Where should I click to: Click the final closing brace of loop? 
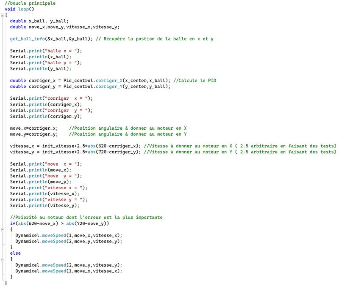click(6, 283)
